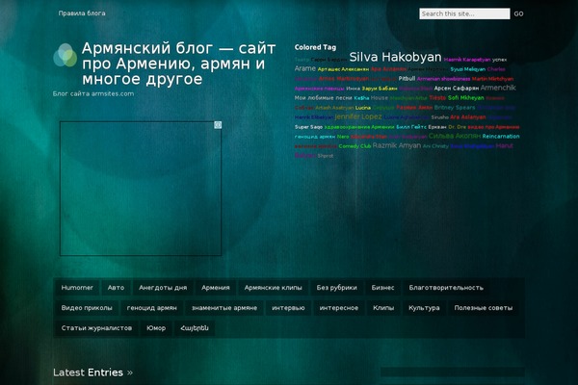Image resolution: width=578 pixels, height=385 pixels.
Task: Open the Հայերեն category
Action: point(195,328)
